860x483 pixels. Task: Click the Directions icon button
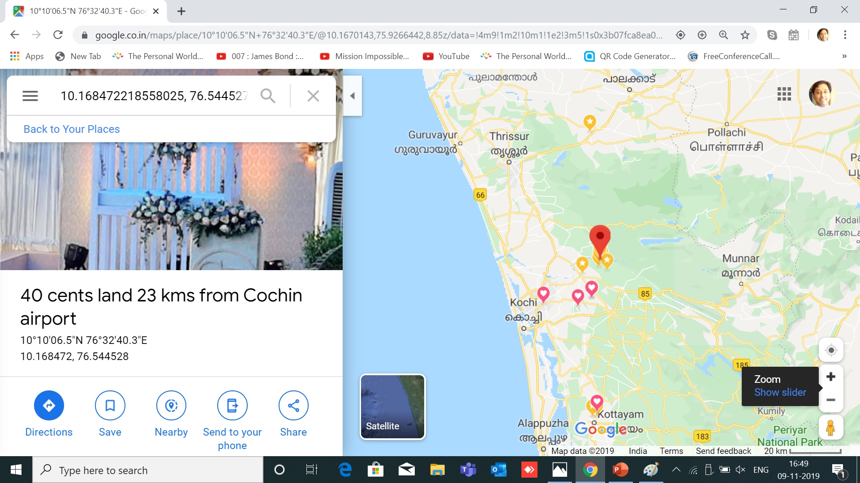tap(49, 406)
